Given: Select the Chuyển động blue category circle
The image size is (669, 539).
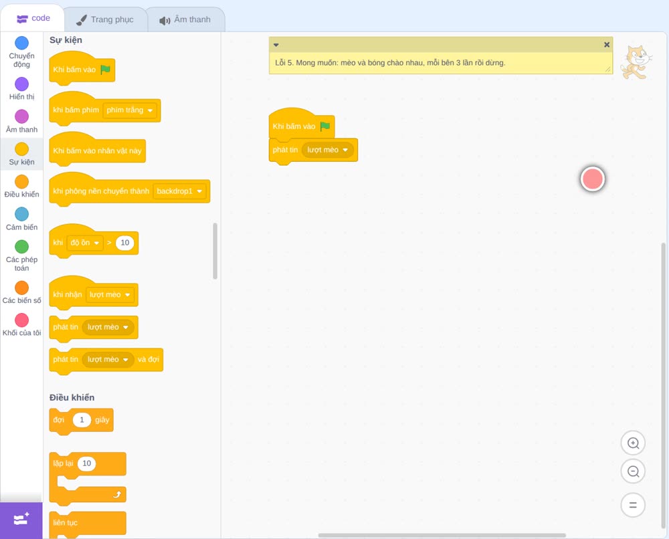Looking at the screenshot, I should (x=22, y=43).
